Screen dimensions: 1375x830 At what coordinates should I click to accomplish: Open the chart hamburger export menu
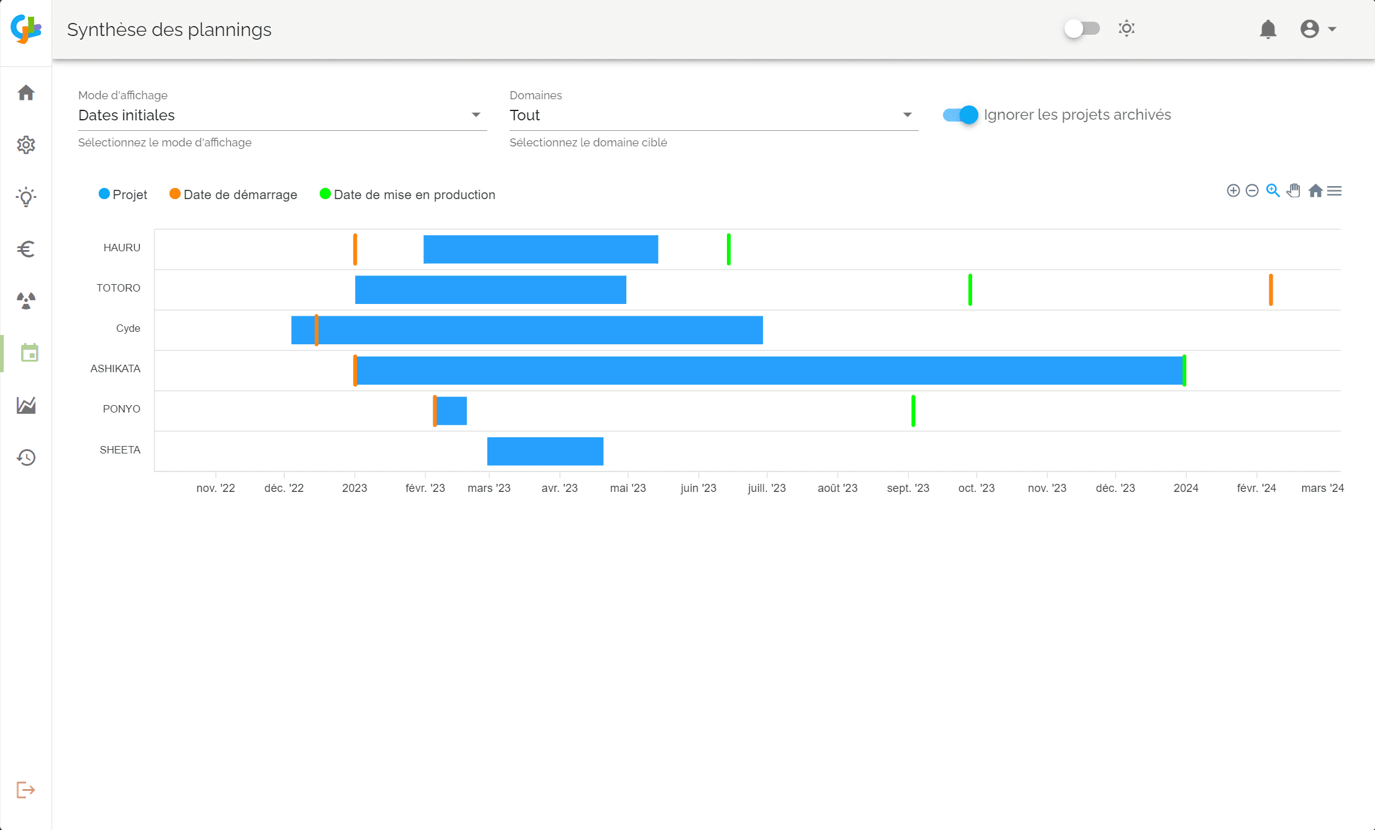[1335, 191]
